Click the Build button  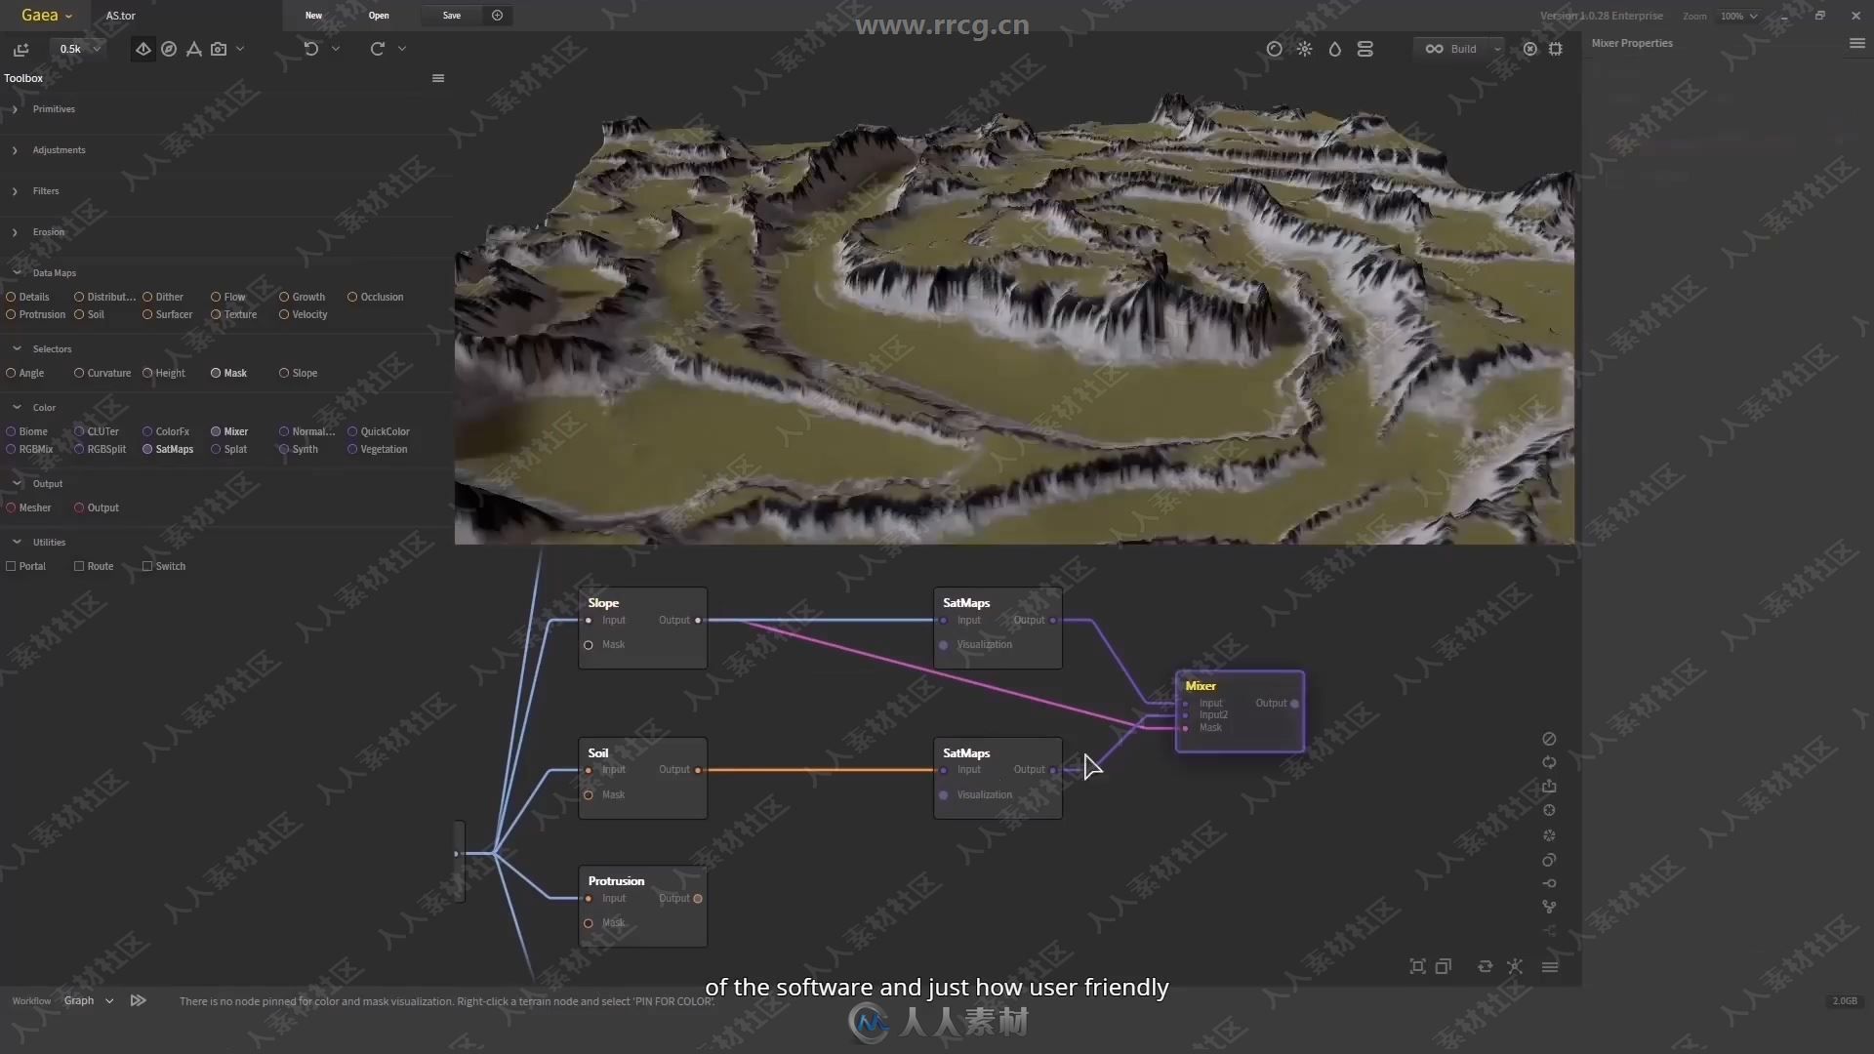[x=1450, y=49]
